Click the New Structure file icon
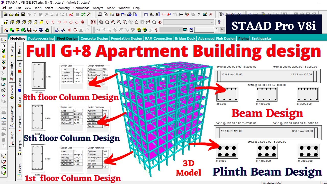 pyautogui.click(x=6, y=15)
